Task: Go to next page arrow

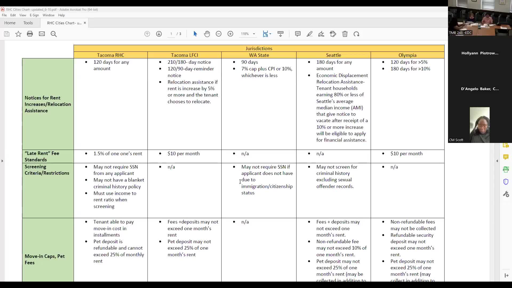Action: click(159, 34)
